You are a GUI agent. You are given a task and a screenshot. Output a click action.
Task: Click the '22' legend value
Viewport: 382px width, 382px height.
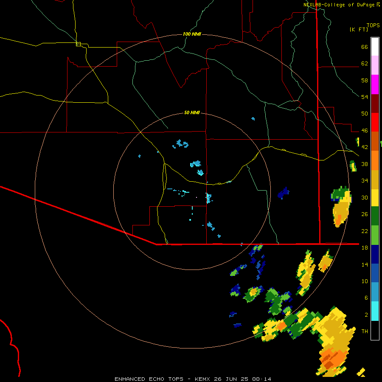coord(365,231)
